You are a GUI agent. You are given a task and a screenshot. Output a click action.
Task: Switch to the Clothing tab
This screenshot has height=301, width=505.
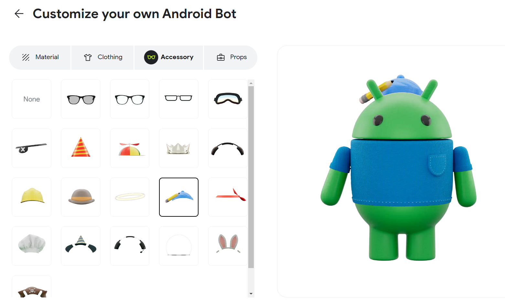coord(102,57)
